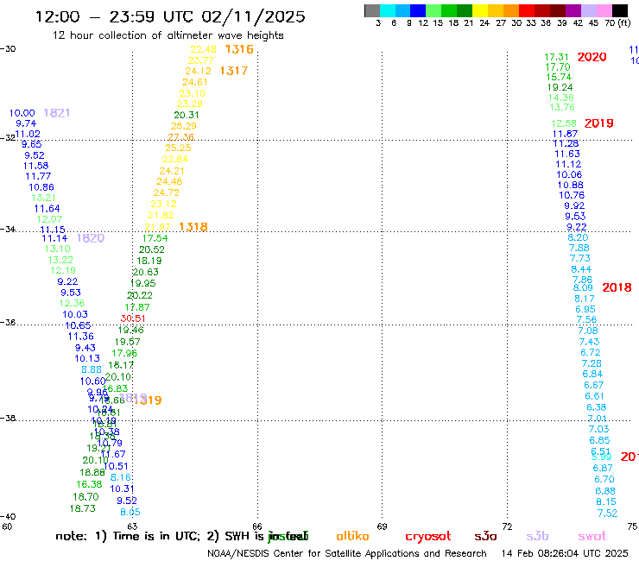Click the purple 39-42 ft legend swatch
This screenshot has height=561, width=639.
click(x=573, y=10)
